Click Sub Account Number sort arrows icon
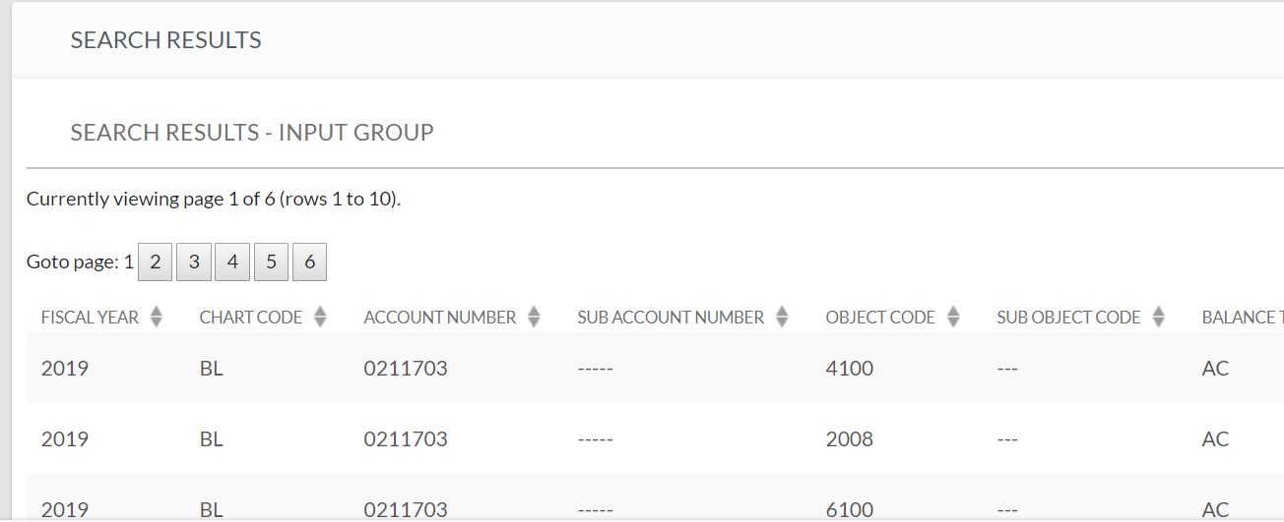Viewport: 1284px width, 522px height. 782,318
